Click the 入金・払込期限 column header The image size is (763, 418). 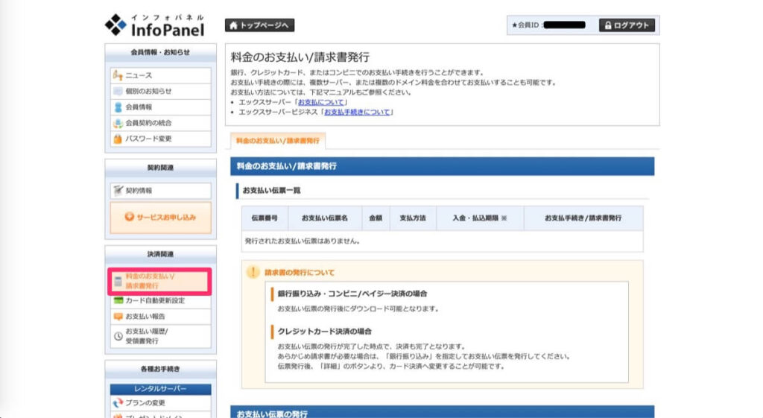(x=479, y=218)
